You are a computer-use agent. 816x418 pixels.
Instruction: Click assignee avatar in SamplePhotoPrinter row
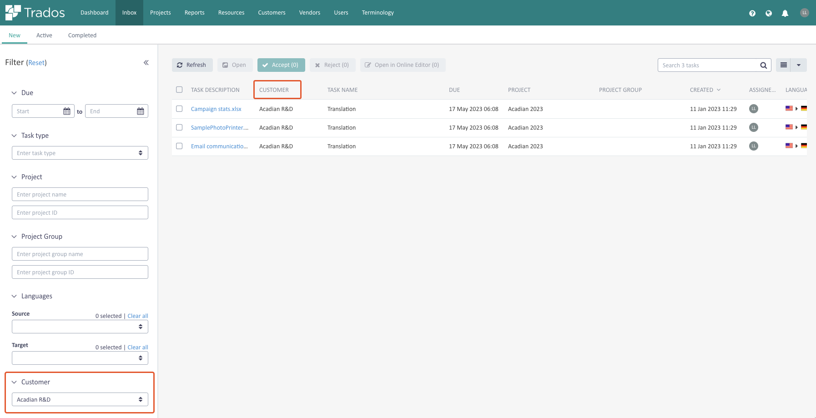tap(754, 127)
